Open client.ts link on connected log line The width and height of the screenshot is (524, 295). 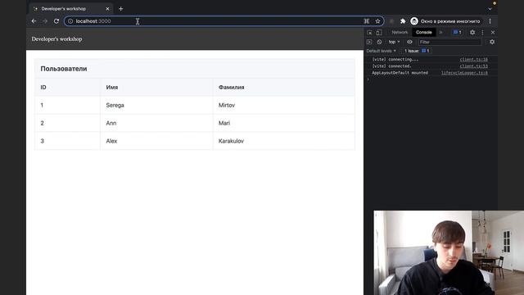pyautogui.click(x=473, y=66)
